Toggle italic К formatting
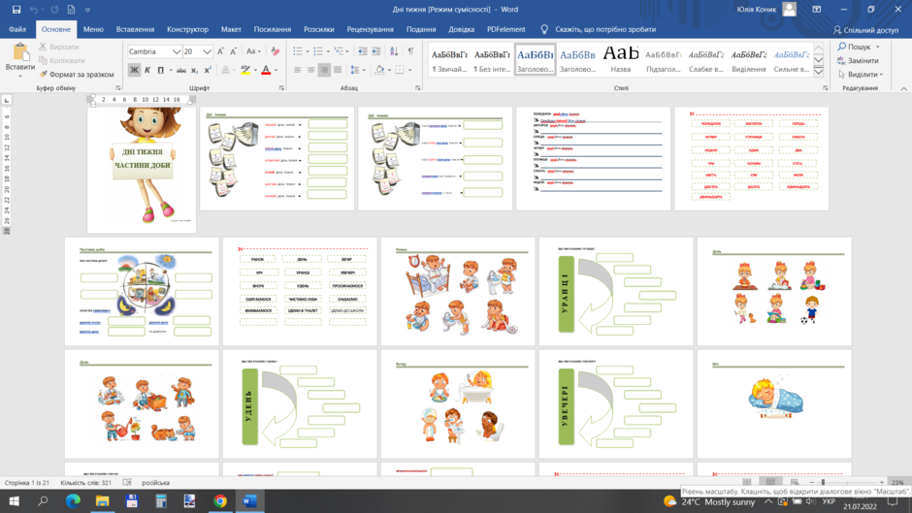The width and height of the screenshot is (912, 513). (147, 71)
